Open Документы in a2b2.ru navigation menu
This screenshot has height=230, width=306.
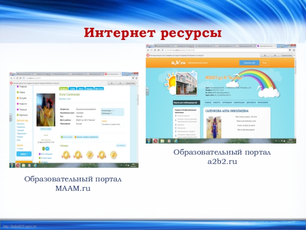(x=251, y=102)
